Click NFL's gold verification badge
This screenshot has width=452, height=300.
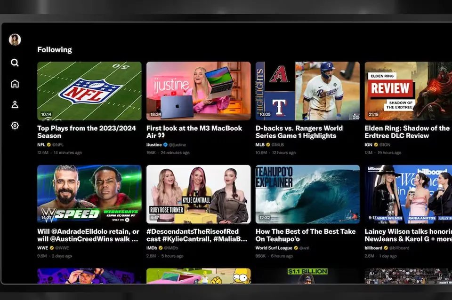pyautogui.click(x=48, y=144)
